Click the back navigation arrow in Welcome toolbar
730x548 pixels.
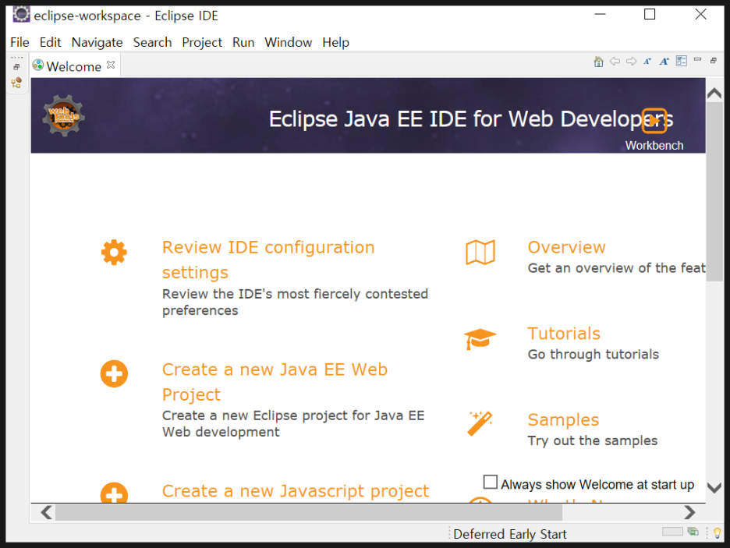pos(615,62)
